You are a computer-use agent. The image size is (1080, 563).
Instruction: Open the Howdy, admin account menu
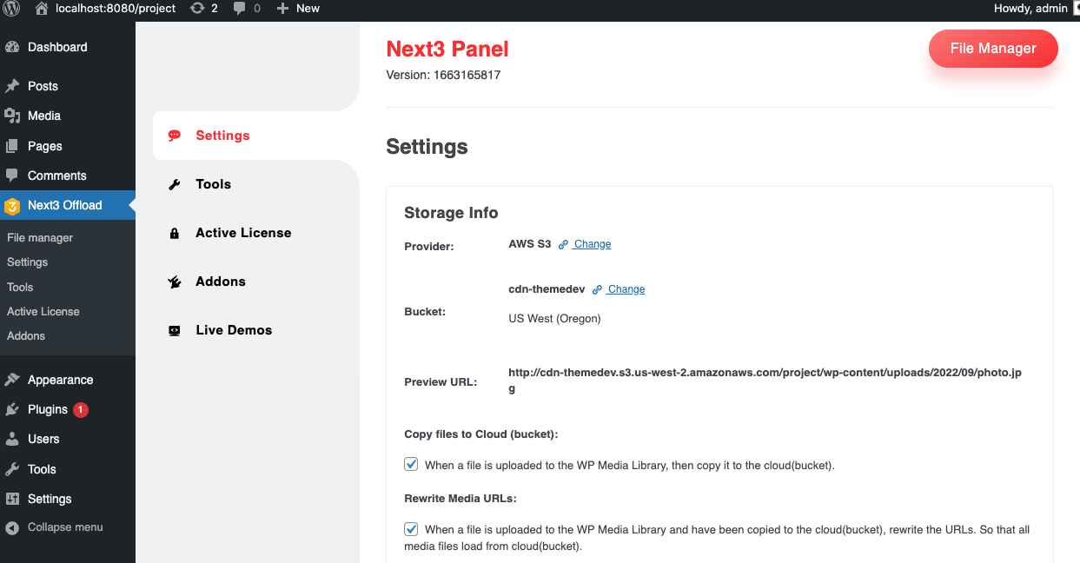click(x=1030, y=9)
